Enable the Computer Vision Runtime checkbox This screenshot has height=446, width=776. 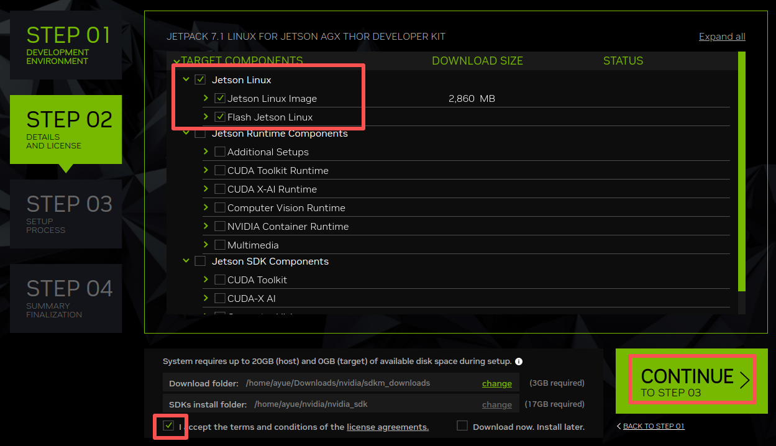(220, 207)
